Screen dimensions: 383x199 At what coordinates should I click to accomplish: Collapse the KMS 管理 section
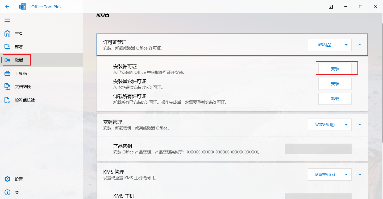[360, 174]
